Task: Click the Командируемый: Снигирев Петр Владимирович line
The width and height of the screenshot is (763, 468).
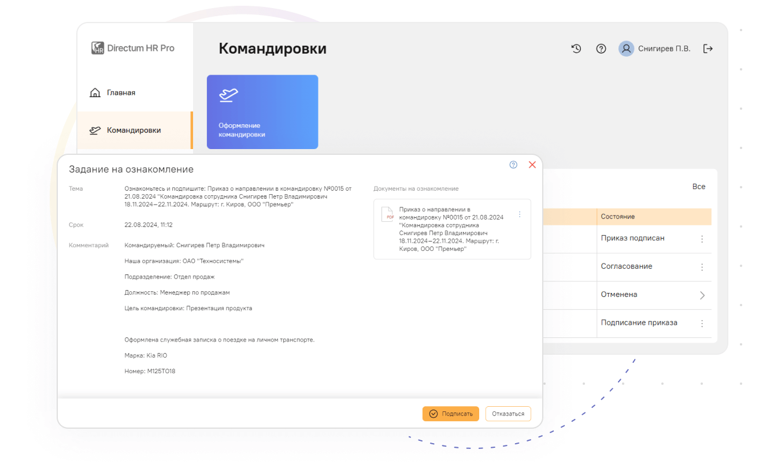Action: tap(194, 246)
